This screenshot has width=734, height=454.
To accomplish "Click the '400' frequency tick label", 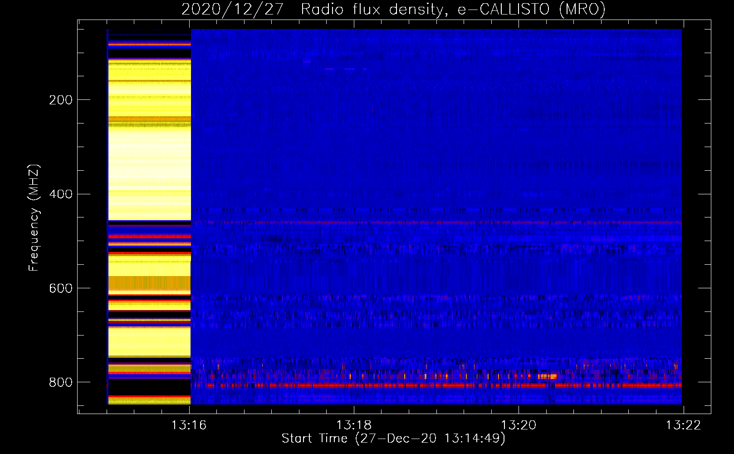I will coord(61,194).
